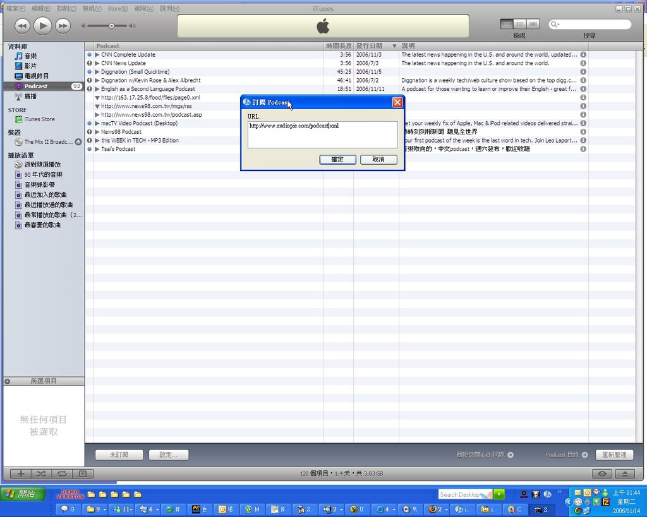
Task: Open the Windows 開始 Start button
Action: [23, 494]
